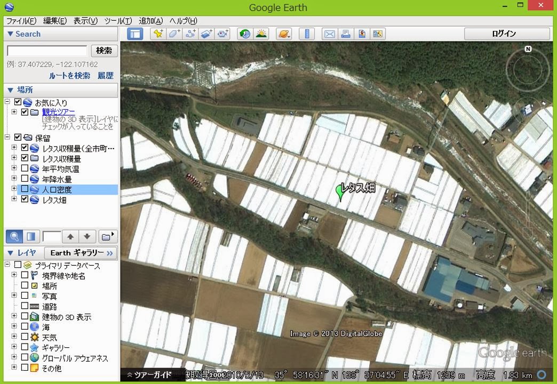Expand the ギャラリー layer node

coord(14,347)
